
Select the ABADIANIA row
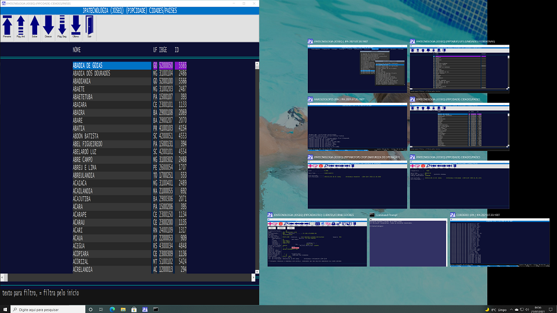click(130, 81)
